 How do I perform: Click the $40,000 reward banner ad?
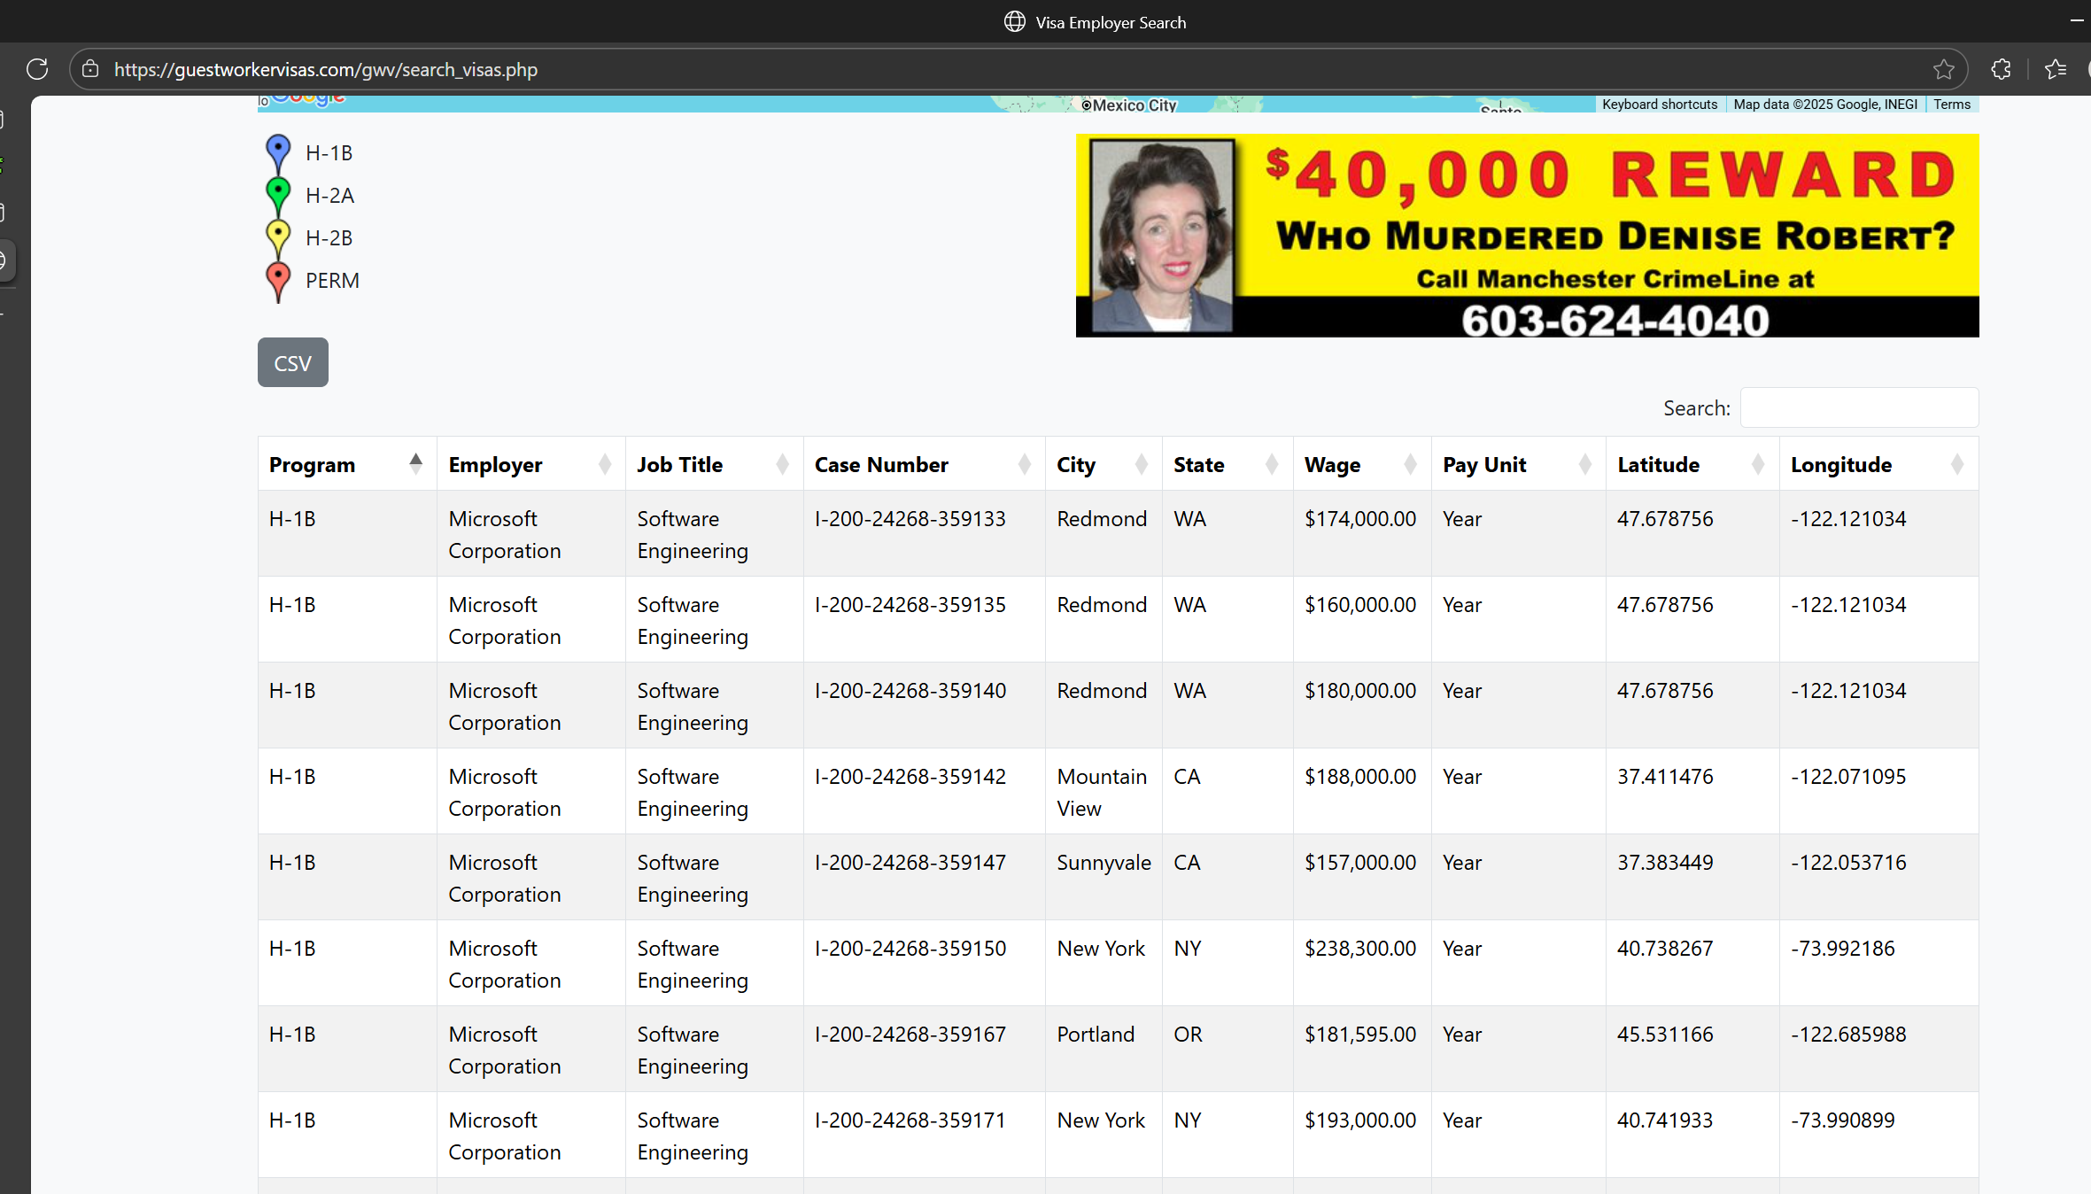(x=1527, y=236)
